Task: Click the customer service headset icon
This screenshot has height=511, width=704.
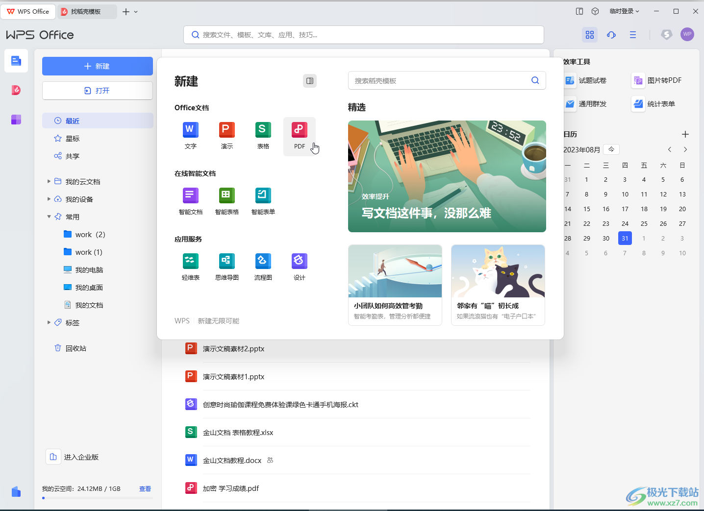Action: (611, 35)
